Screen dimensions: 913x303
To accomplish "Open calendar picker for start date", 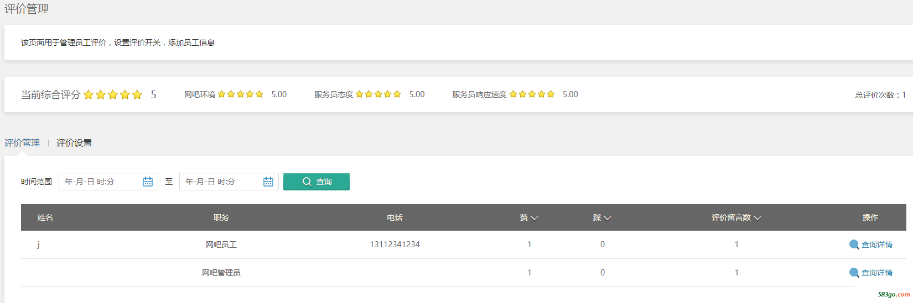I will (148, 182).
